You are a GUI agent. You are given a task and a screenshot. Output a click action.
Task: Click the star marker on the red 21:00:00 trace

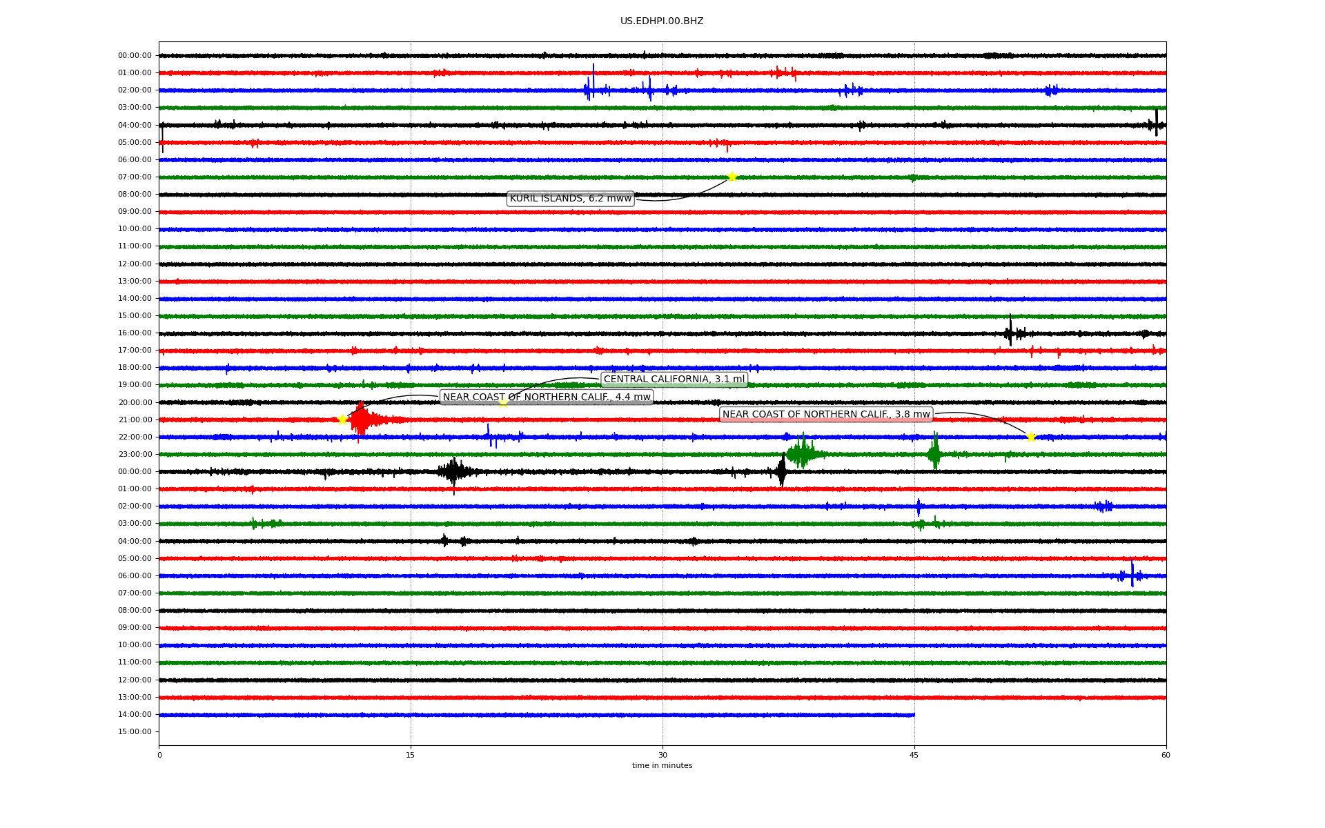click(342, 420)
